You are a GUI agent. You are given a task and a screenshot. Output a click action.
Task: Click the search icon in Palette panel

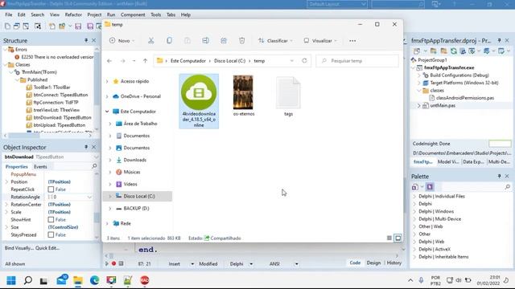pyautogui.click(x=508, y=187)
